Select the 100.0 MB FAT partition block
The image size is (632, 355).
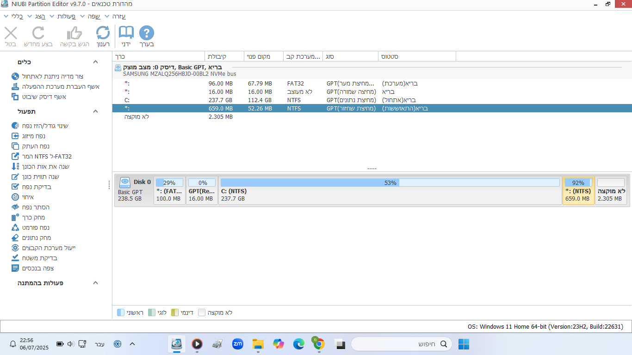tap(170, 190)
